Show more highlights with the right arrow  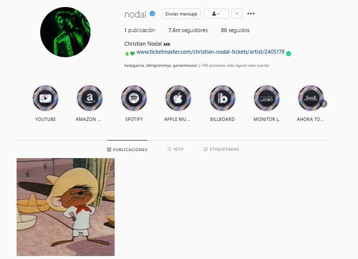[x=324, y=103]
